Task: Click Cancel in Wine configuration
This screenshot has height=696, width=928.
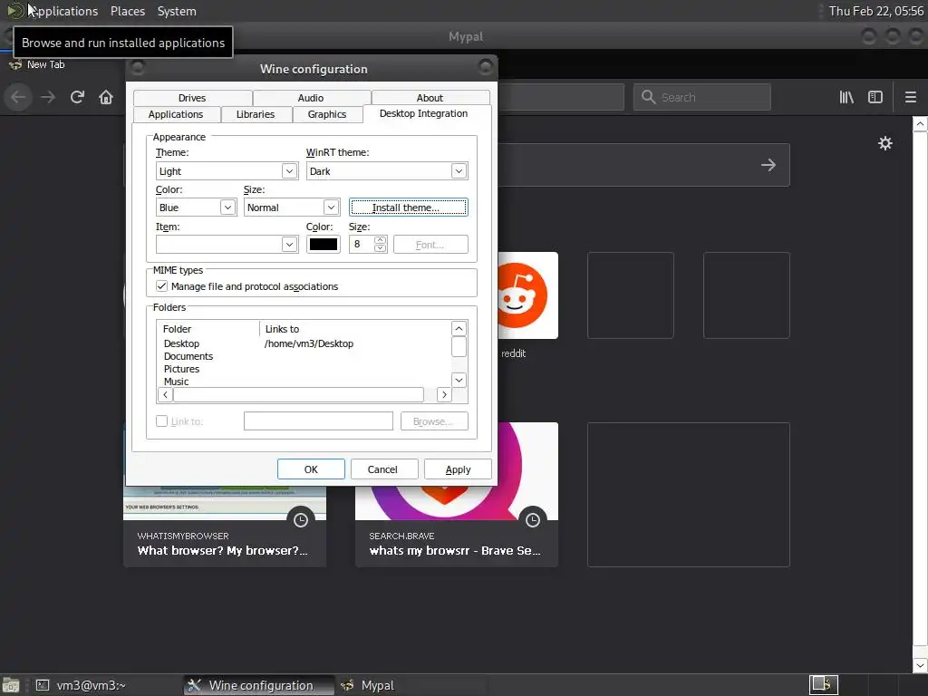Action: point(383,469)
